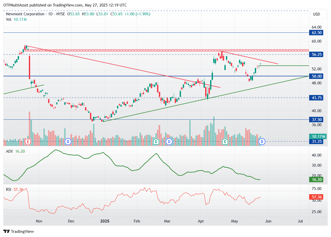Image resolution: width=331 pixels, height=237 pixels.
Task: Click the 31.25 price level label
Action: 316,141
